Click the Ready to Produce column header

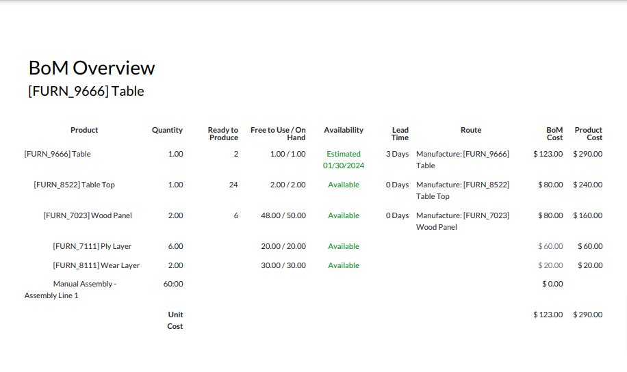[x=222, y=133]
